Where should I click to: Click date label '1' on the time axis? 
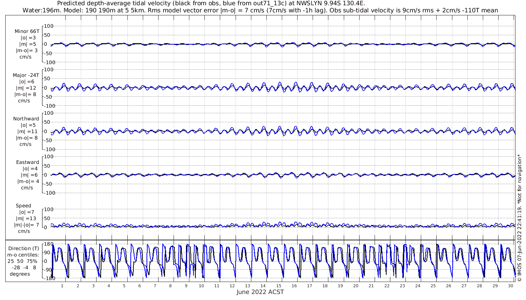tap(62, 286)
